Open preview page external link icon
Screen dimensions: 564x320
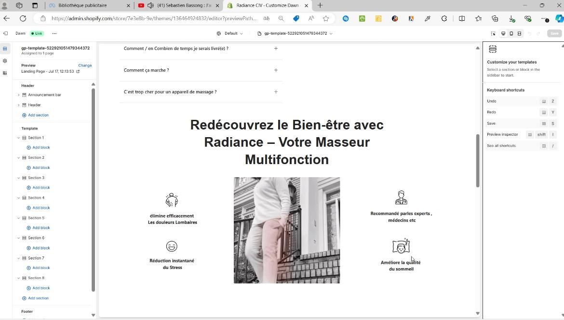coord(78,72)
